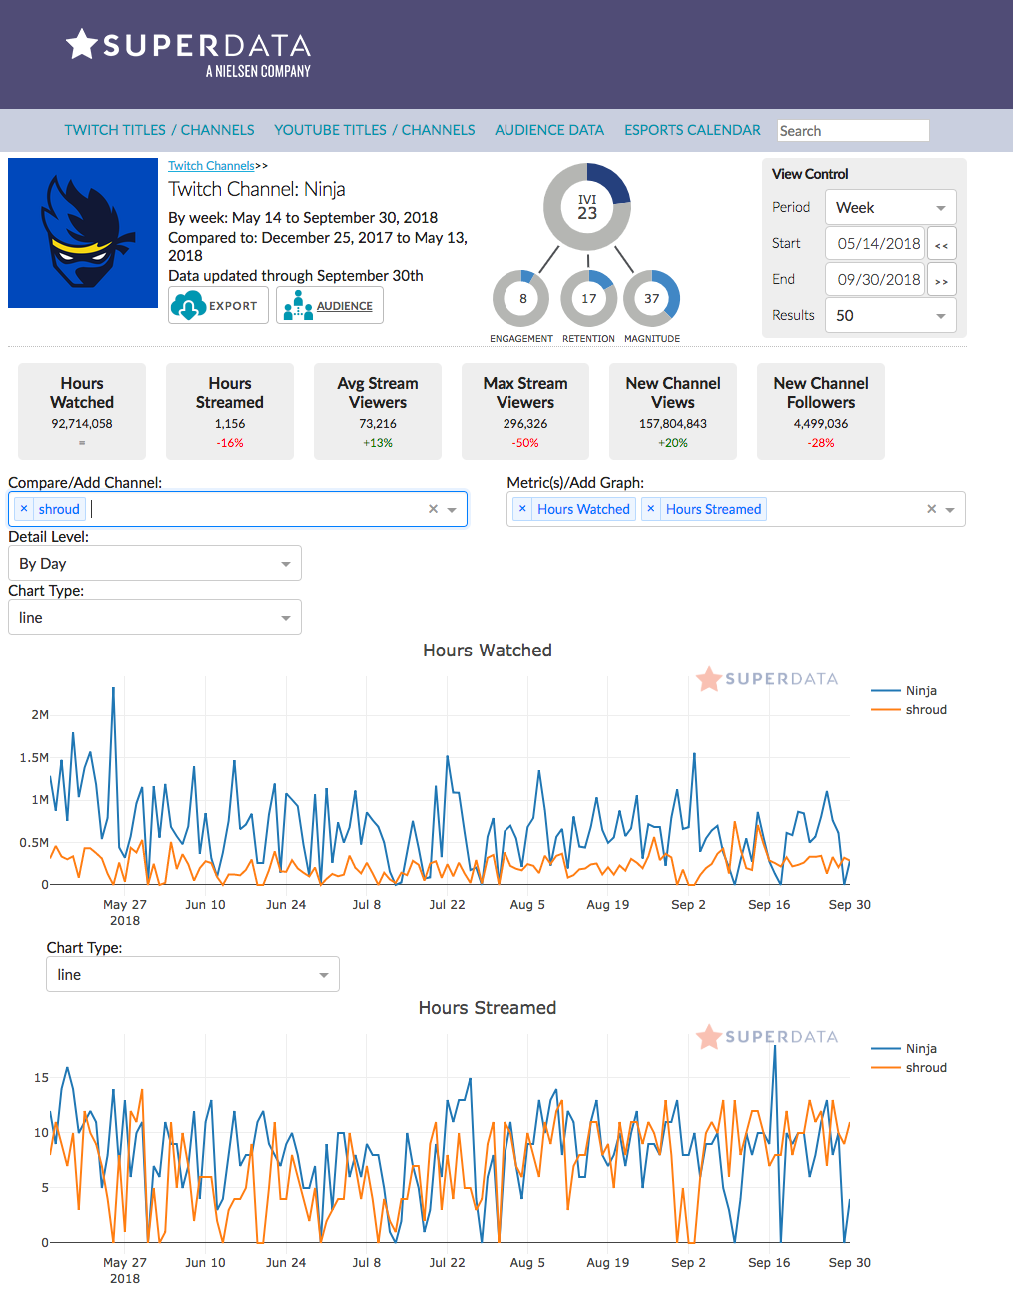
Task: Follow the Twitch Channels breadcrumb link
Action: tap(211, 166)
